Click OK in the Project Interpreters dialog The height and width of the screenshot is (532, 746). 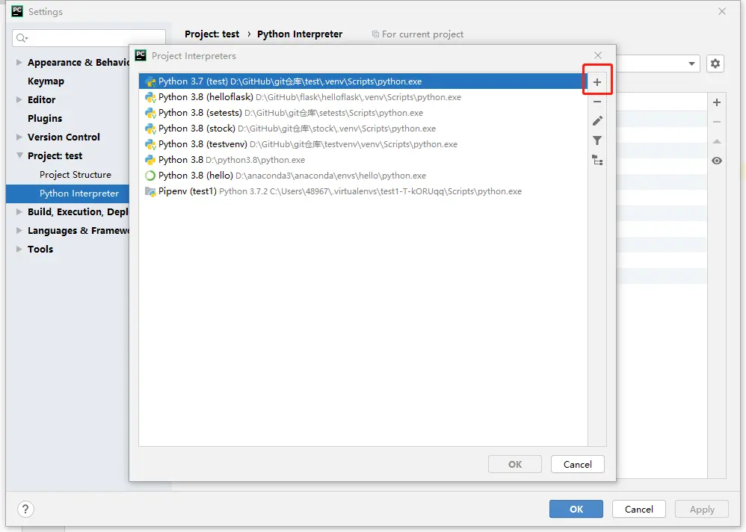[x=515, y=465]
